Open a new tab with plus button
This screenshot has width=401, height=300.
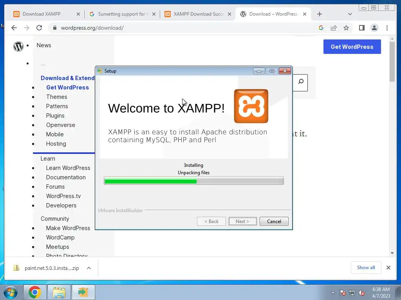(320, 14)
